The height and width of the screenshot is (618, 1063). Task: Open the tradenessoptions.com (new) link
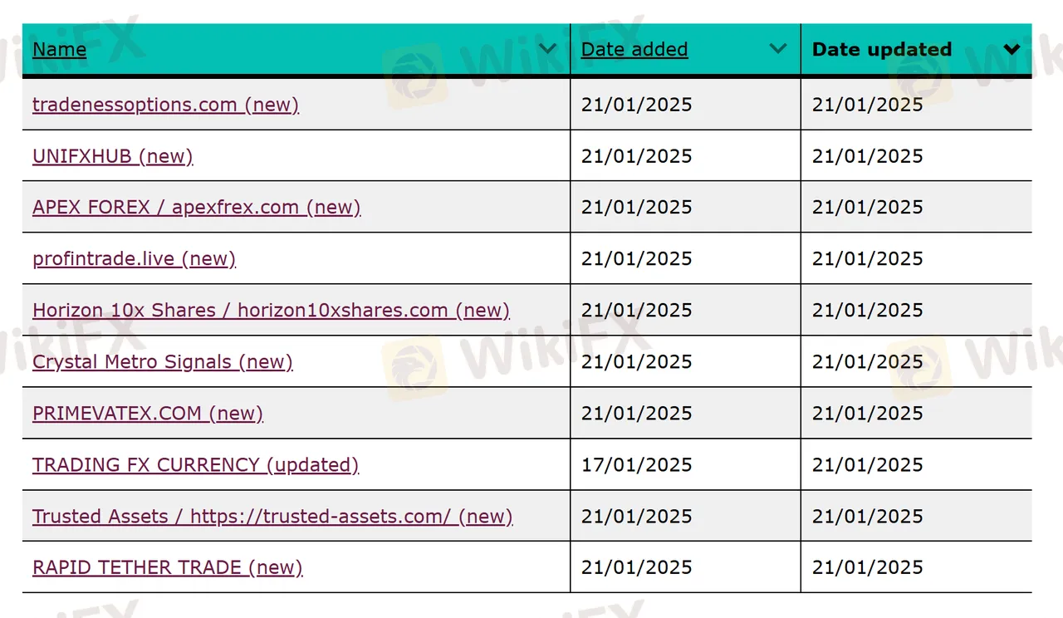click(x=165, y=105)
